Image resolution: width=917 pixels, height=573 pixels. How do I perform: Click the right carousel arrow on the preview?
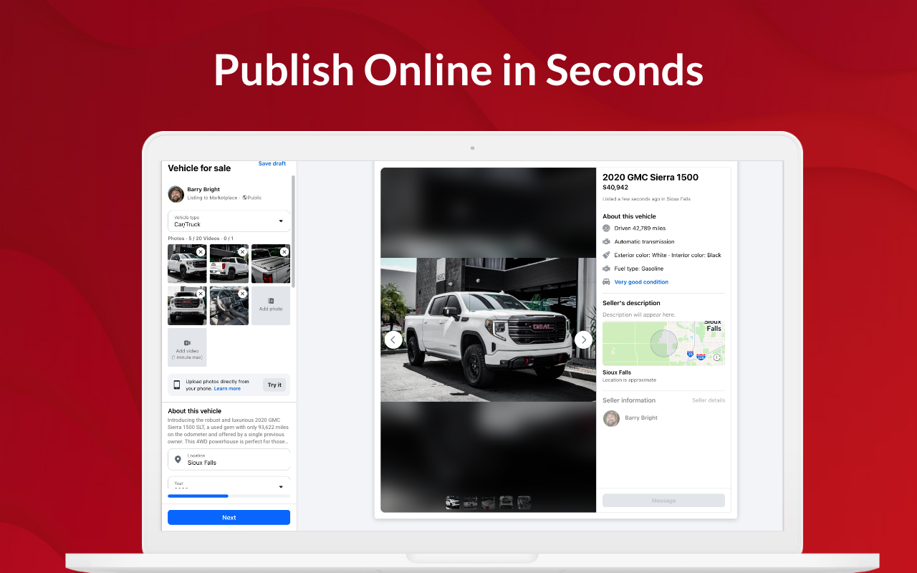tap(583, 340)
